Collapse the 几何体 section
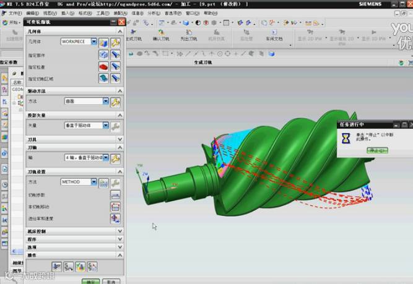 (x=120, y=32)
